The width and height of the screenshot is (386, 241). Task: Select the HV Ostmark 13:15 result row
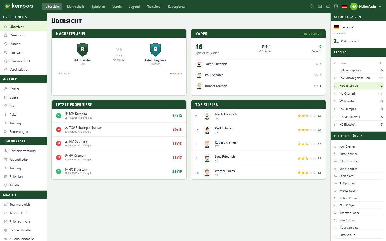(x=119, y=144)
